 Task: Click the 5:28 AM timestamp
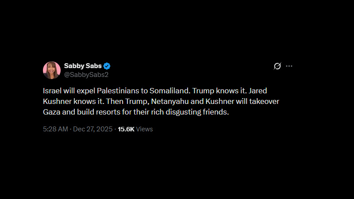pos(55,129)
